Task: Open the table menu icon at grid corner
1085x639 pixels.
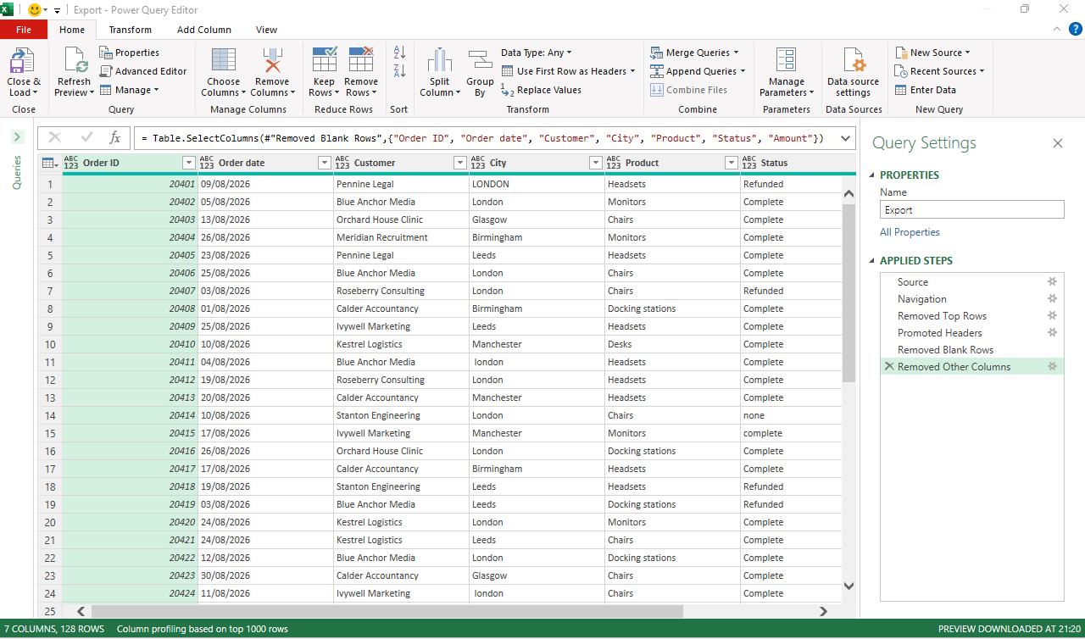Action: click(49, 163)
